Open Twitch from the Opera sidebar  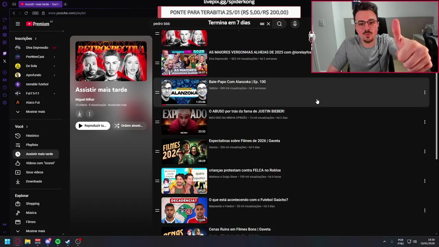pos(4,53)
